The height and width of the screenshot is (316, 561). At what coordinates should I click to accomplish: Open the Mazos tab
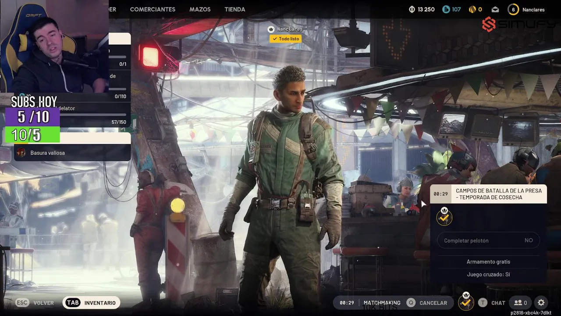[200, 10]
